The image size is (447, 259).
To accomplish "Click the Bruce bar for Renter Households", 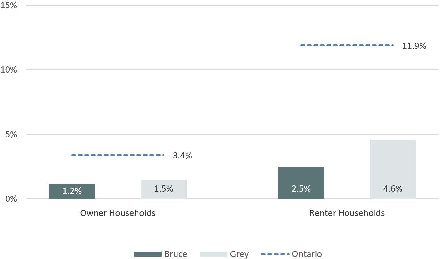I will tap(301, 183).
